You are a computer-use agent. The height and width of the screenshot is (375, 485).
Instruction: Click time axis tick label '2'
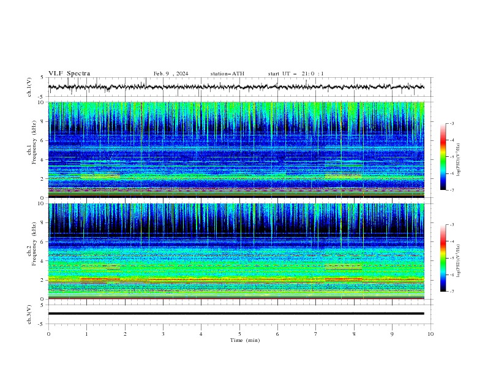tap(125, 334)
